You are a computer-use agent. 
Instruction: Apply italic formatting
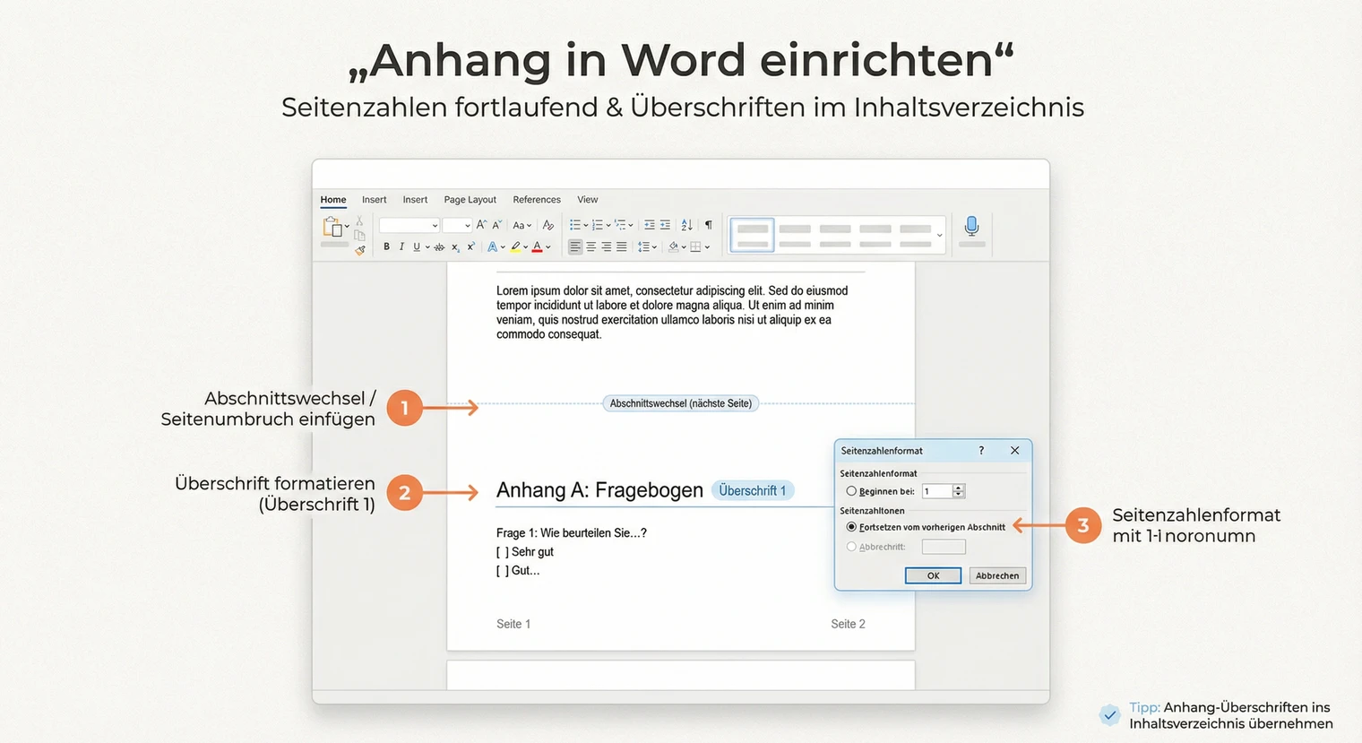pyautogui.click(x=401, y=246)
